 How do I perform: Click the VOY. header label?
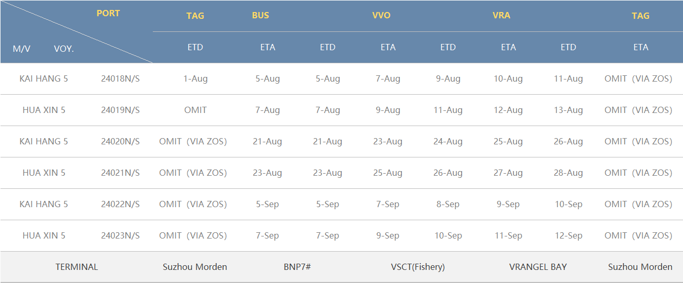point(64,49)
